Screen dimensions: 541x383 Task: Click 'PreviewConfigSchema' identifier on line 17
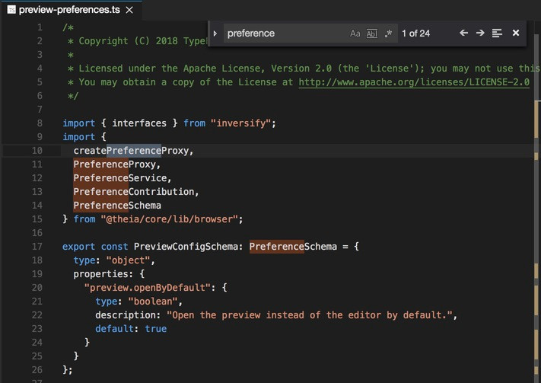point(186,247)
